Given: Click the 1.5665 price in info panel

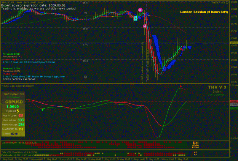Looking at the screenshot, I should pos(13,107).
